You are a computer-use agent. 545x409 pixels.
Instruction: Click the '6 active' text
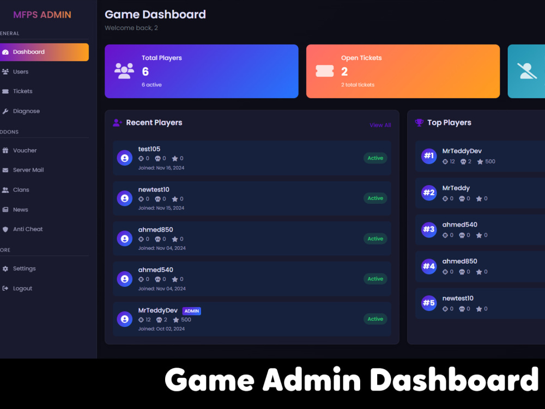152,85
